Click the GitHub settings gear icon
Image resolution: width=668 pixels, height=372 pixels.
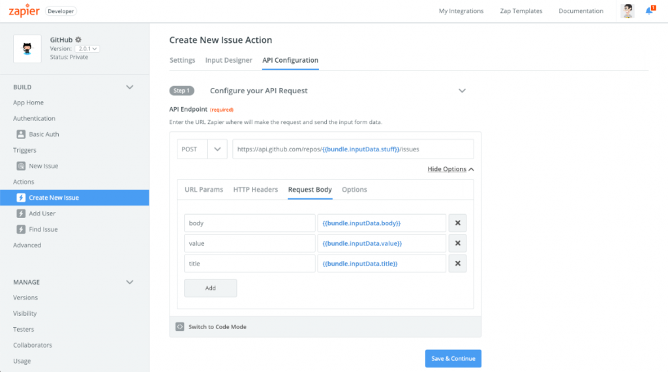[78, 40]
